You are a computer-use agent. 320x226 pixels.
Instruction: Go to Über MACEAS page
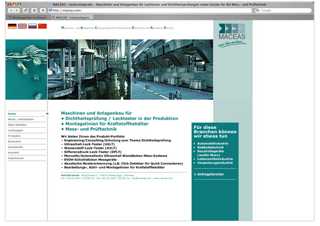pos(17,125)
